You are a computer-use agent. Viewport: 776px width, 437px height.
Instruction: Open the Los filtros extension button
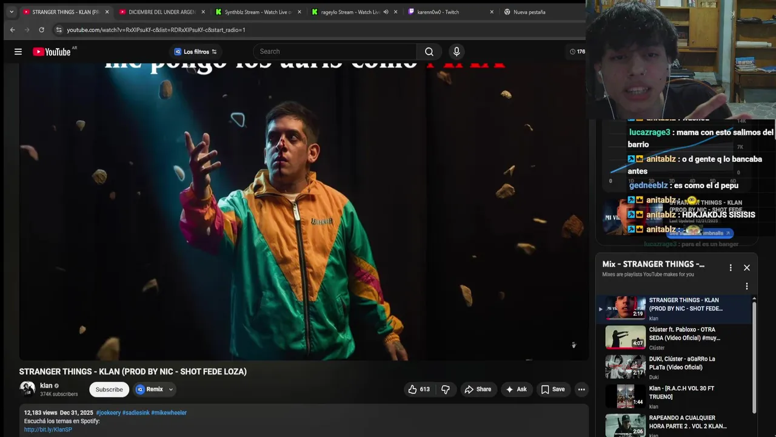point(195,52)
